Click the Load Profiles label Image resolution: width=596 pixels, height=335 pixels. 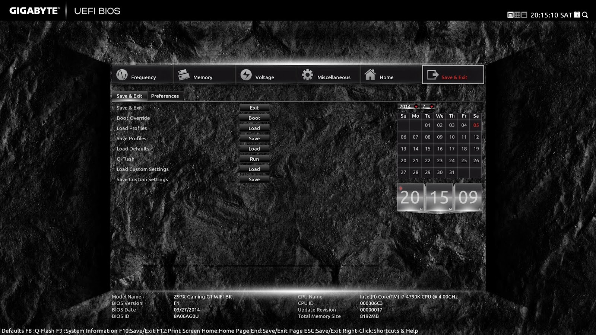pos(132,128)
